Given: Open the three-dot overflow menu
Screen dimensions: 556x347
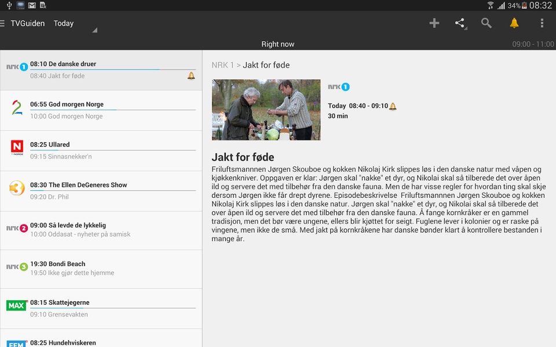Looking at the screenshot, I should click(542, 23).
